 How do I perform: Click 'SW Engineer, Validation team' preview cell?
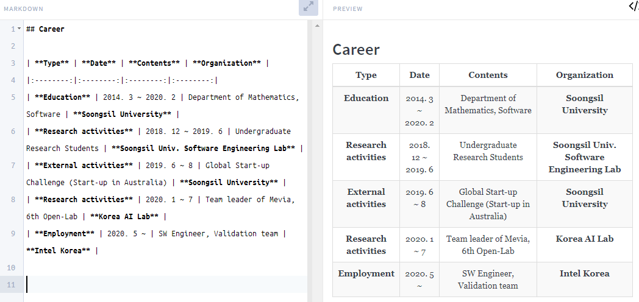(488, 279)
